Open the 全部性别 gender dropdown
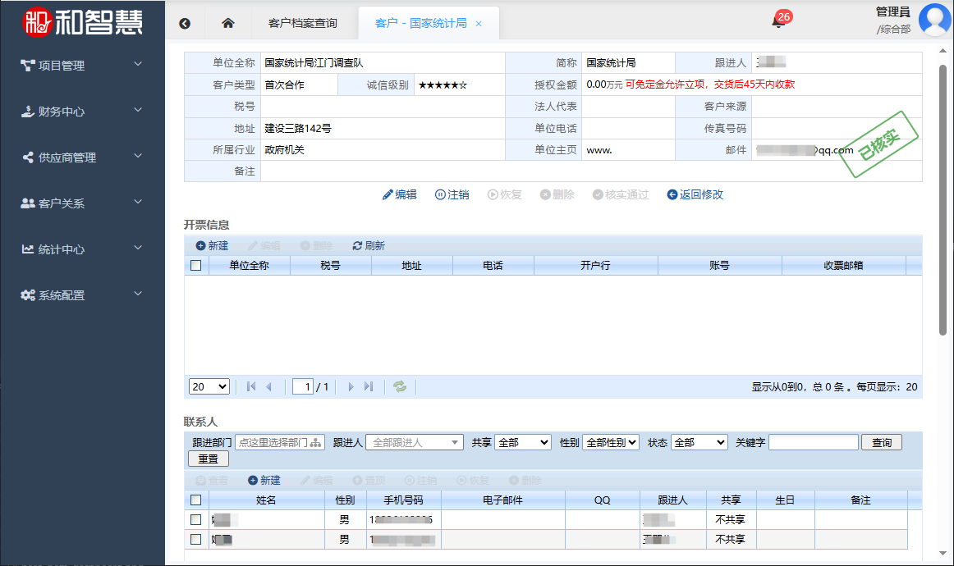Image resolution: width=954 pixels, height=566 pixels. tap(611, 443)
